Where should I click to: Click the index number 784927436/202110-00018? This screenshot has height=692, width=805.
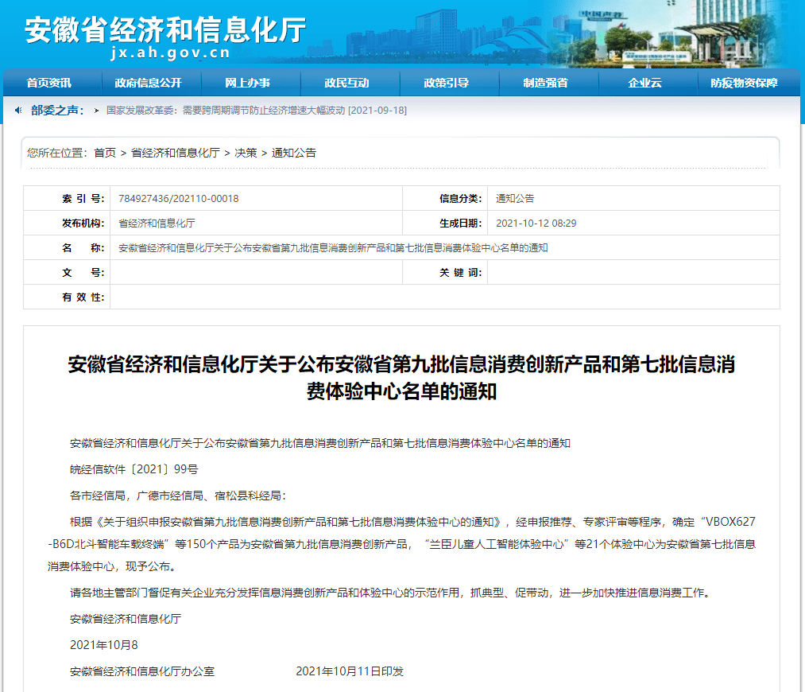coord(179,199)
